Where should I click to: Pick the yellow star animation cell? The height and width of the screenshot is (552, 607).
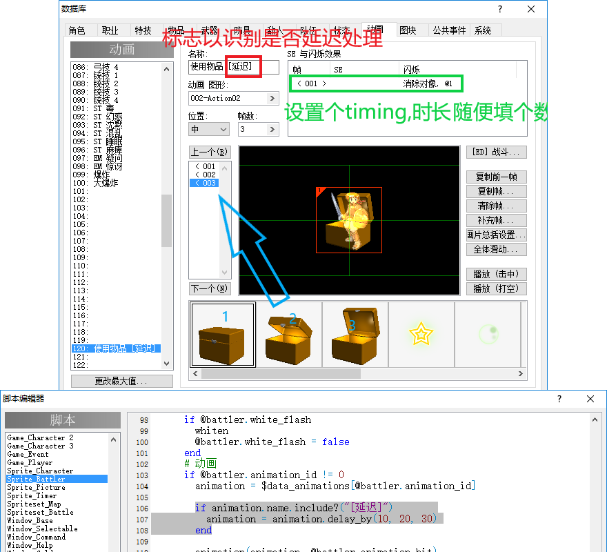421,334
